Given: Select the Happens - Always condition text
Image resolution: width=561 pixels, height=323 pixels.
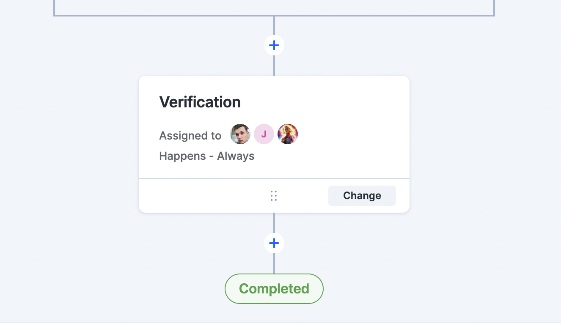Looking at the screenshot, I should [x=207, y=156].
